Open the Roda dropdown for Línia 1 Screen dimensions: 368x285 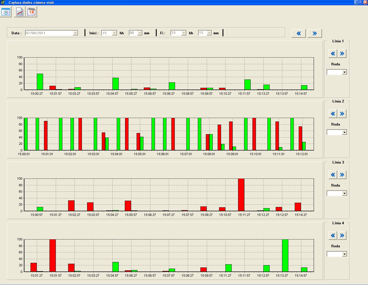(x=344, y=72)
